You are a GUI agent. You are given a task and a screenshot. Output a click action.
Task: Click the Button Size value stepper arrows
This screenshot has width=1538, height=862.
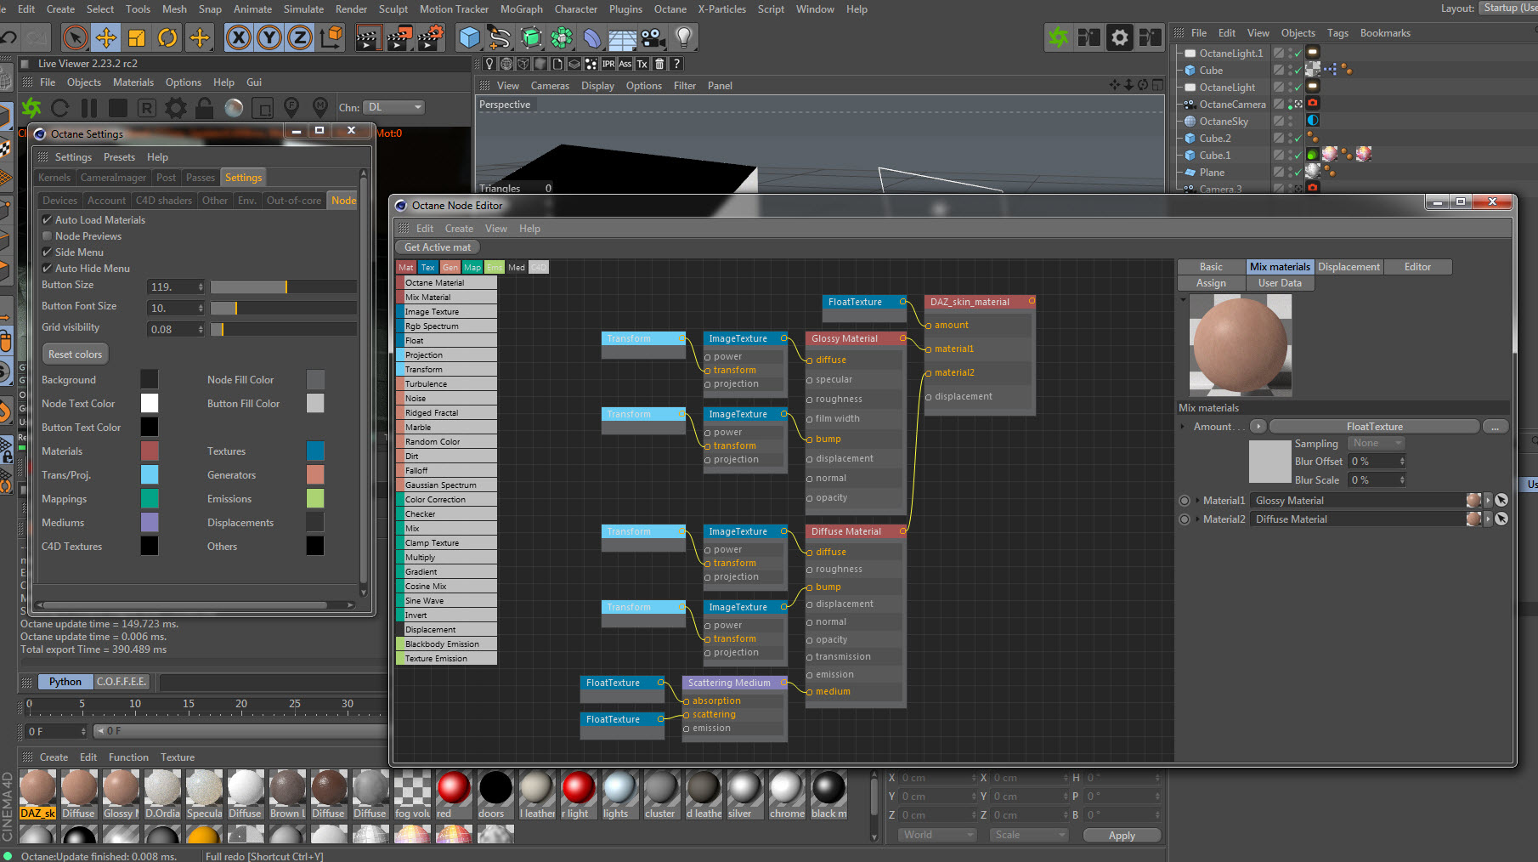tap(201, 286)
